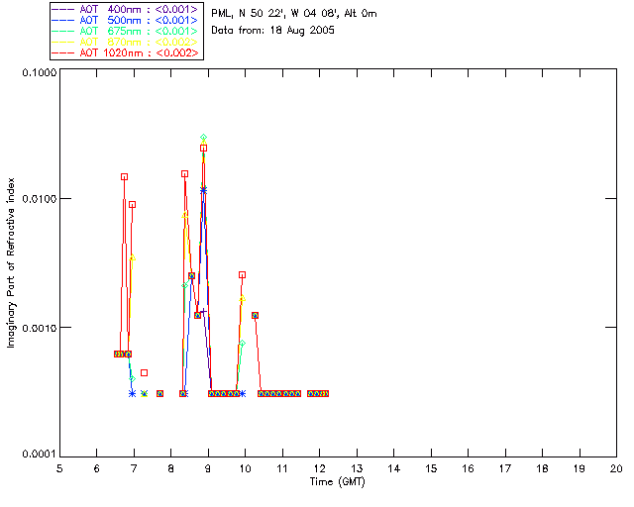634x507 pixels.
Task: Click the x-axis tick label 17
Action: 505,468
